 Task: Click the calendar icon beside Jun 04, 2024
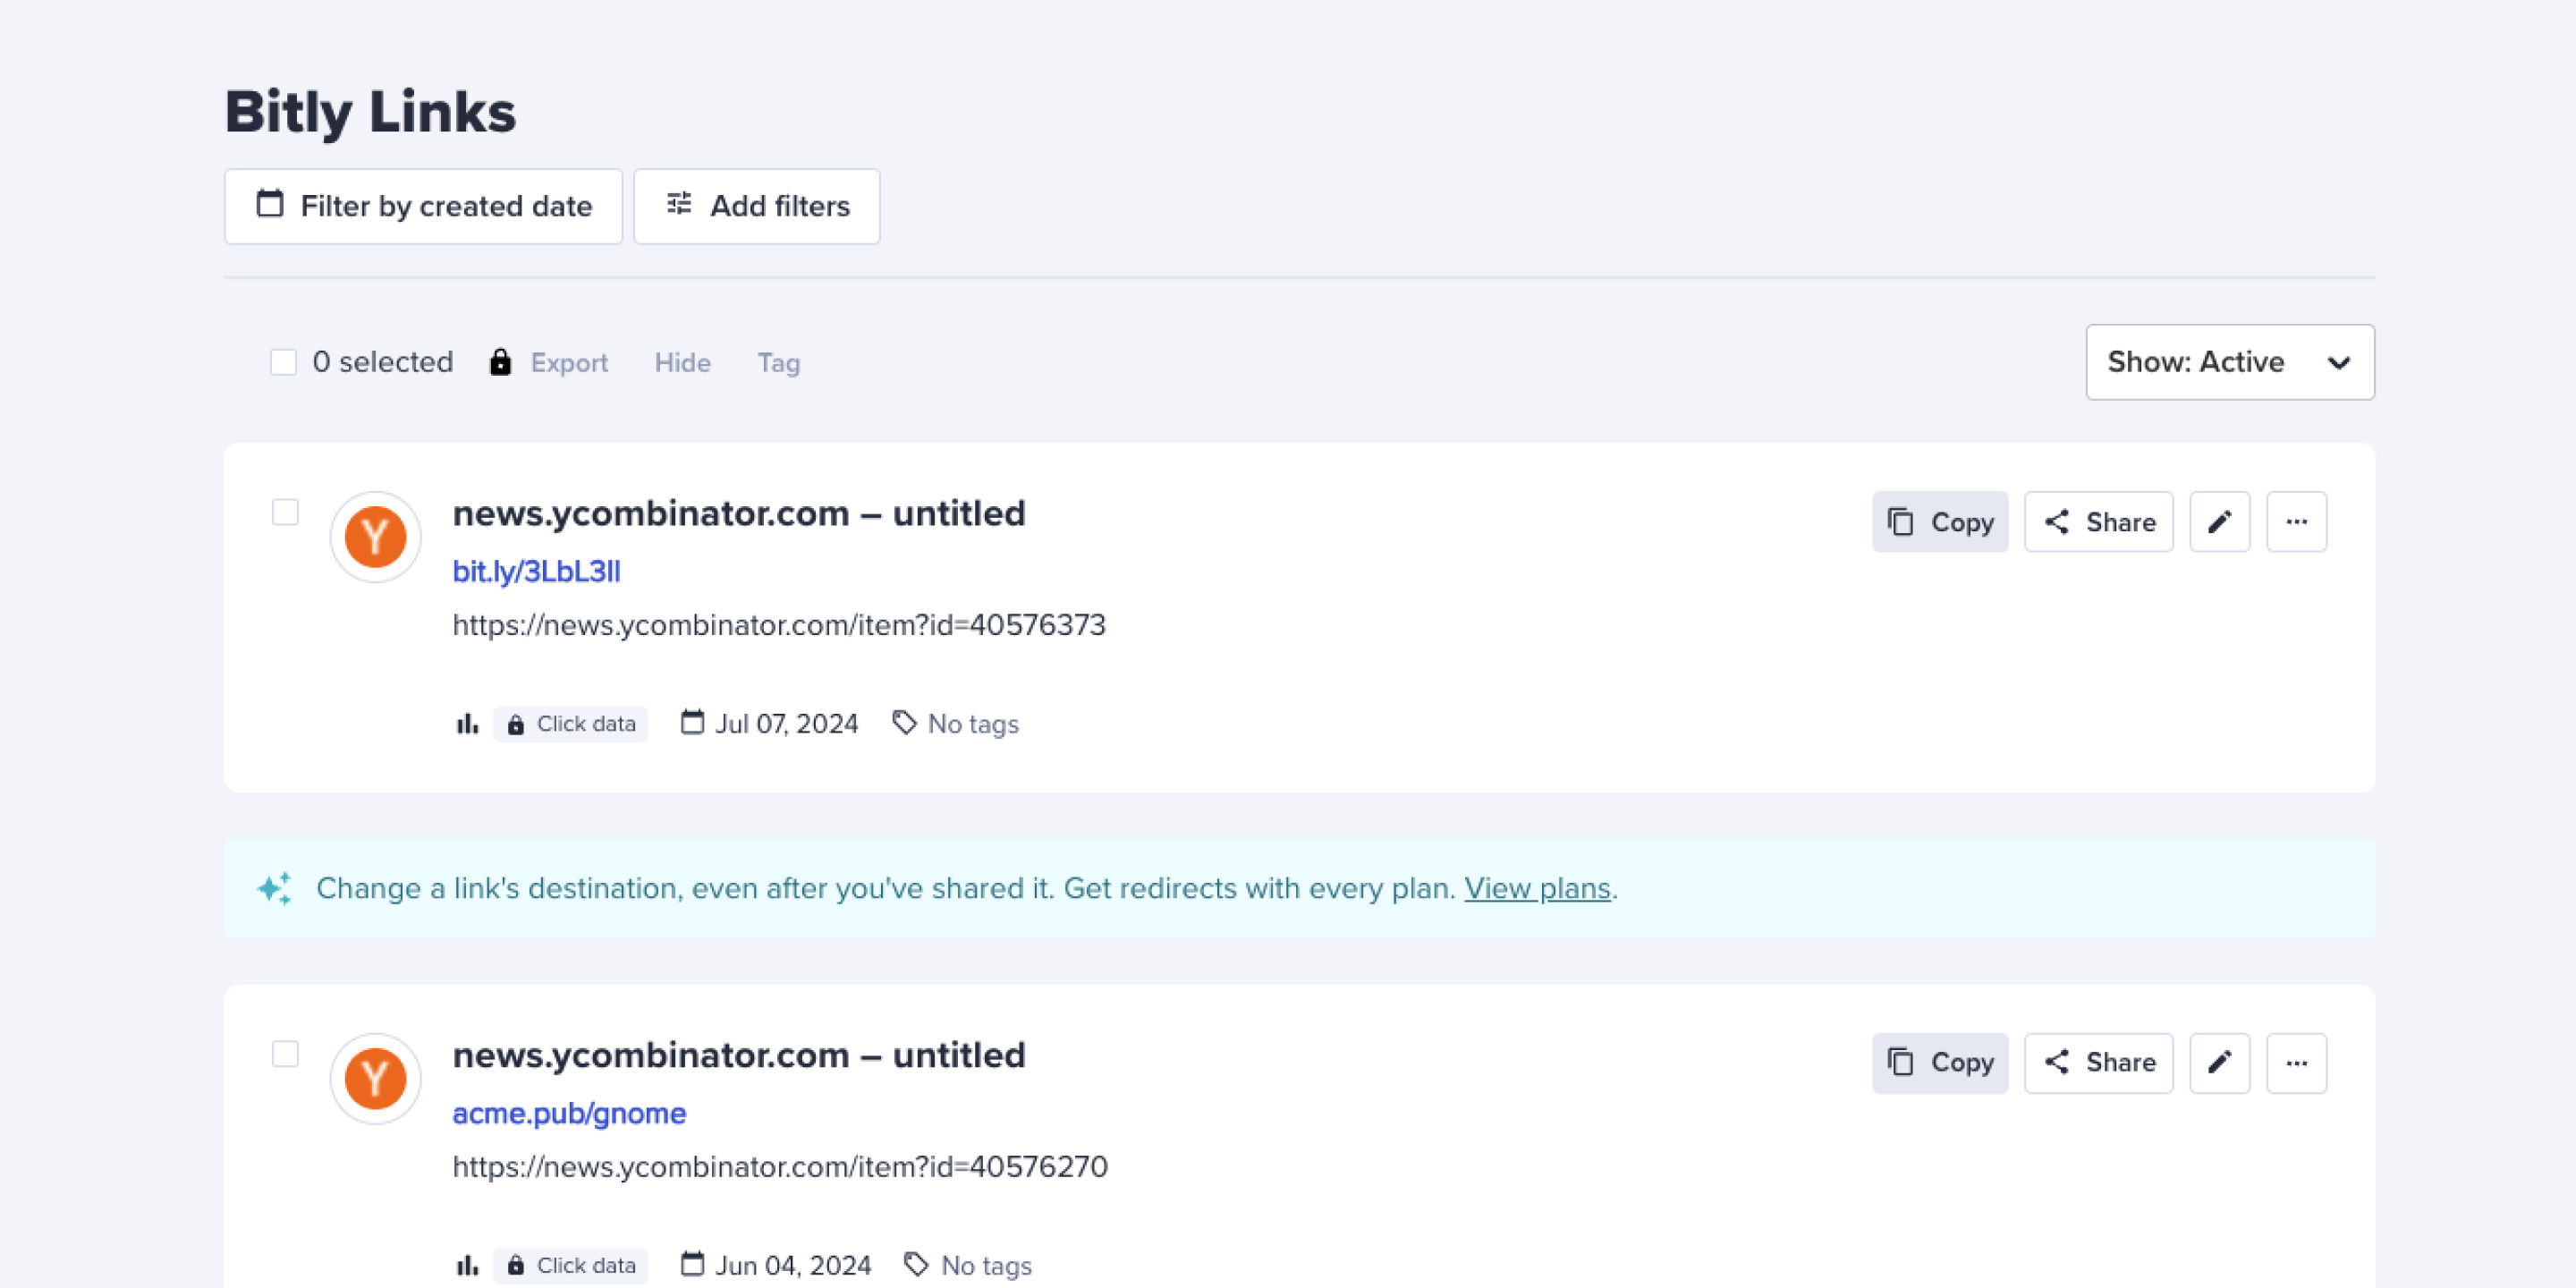692,1264
